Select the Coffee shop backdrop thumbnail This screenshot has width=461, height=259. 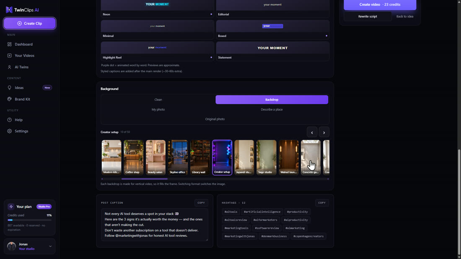click(x=133, y=157)
